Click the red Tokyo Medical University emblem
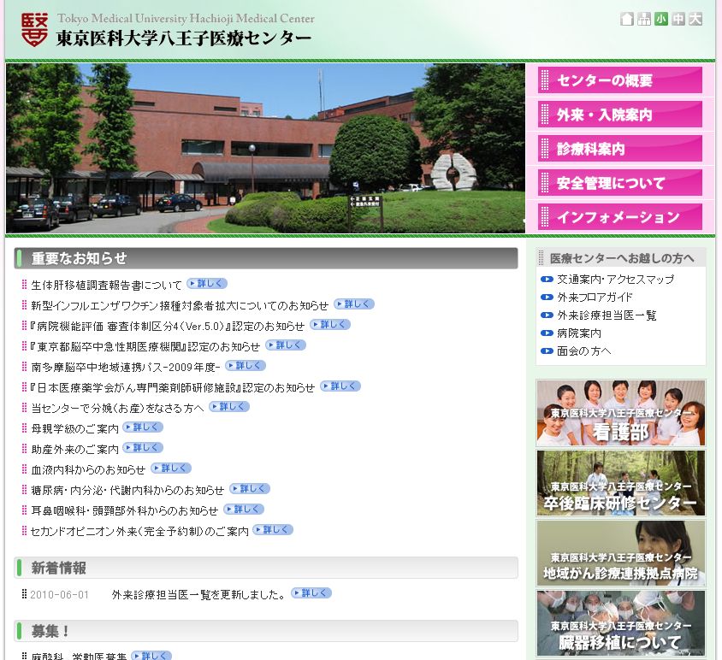 (x=34, y=30)
